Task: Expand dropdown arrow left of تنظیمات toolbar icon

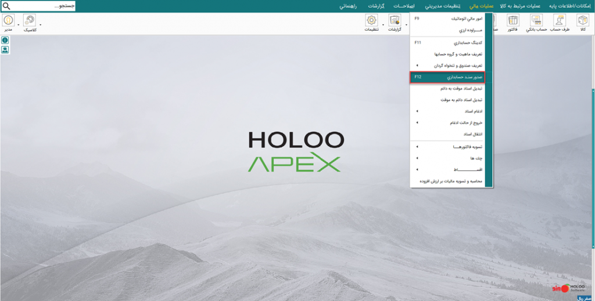Action: pyautogui.click(x=383, y=25)
